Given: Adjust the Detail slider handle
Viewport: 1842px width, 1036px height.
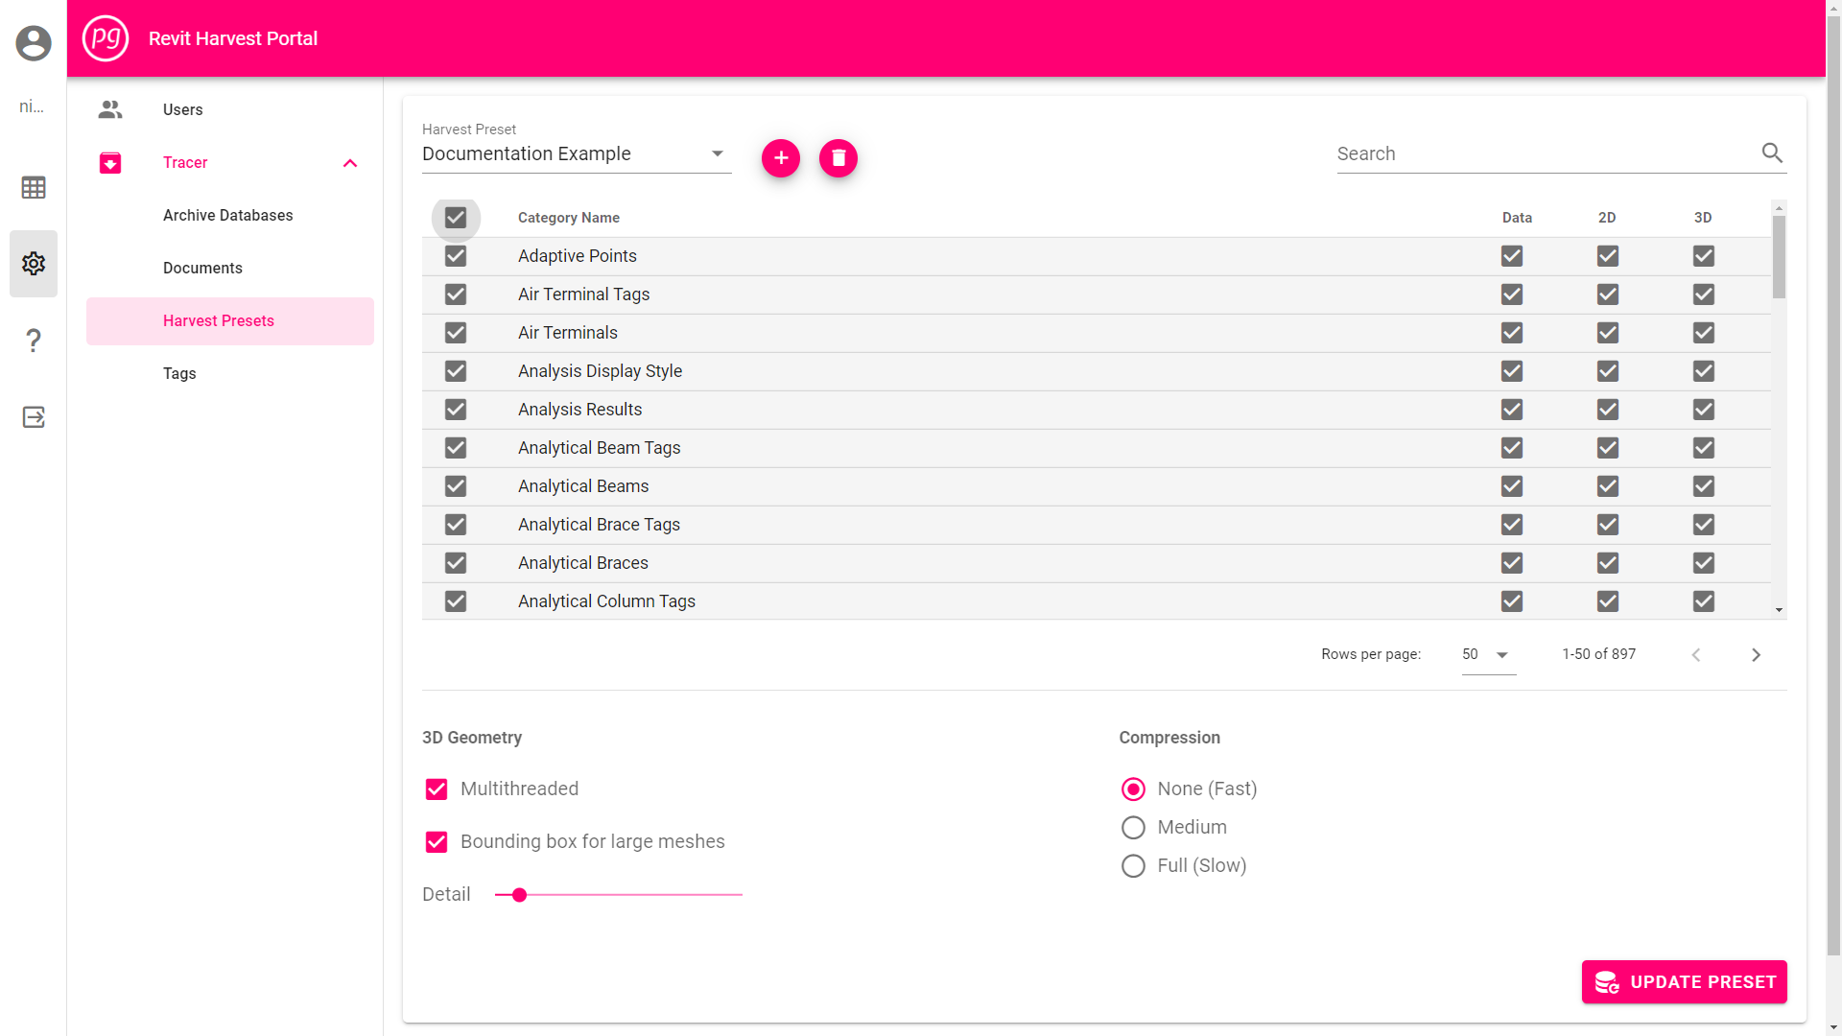Looking at the screenshot, I should 518,894.
